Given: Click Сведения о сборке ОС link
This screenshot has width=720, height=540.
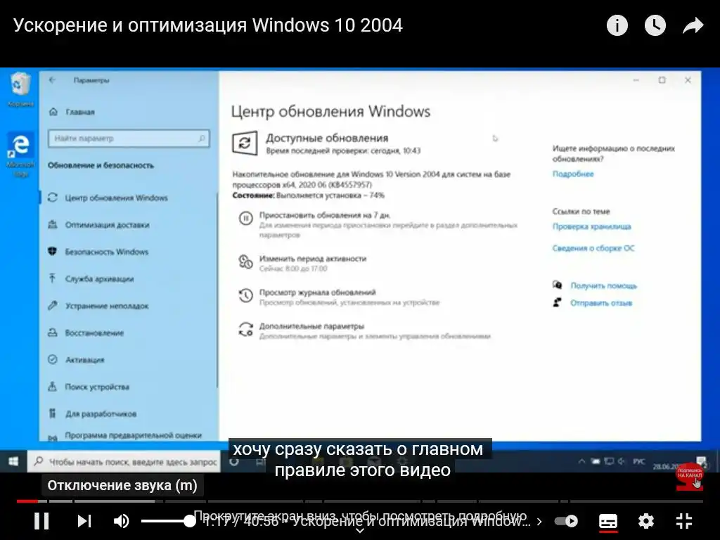Looking at the screenshot, I should coord(593,248).
